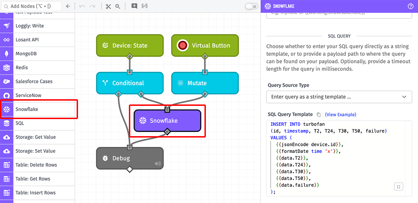Click the add comment bubble icon in the toolbar

(134, 6)
